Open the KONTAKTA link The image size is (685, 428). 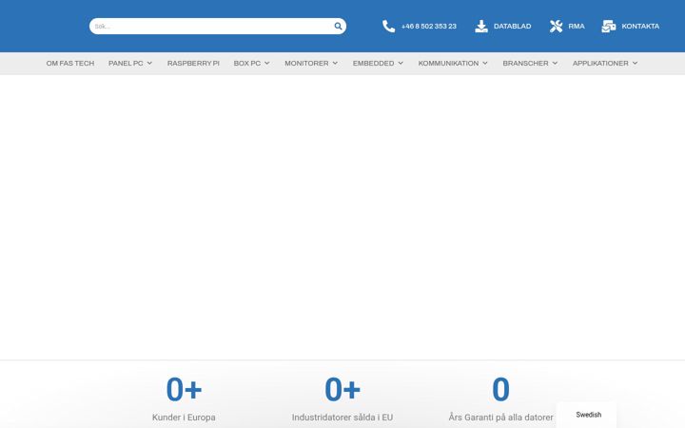click(x=640, y=27)
